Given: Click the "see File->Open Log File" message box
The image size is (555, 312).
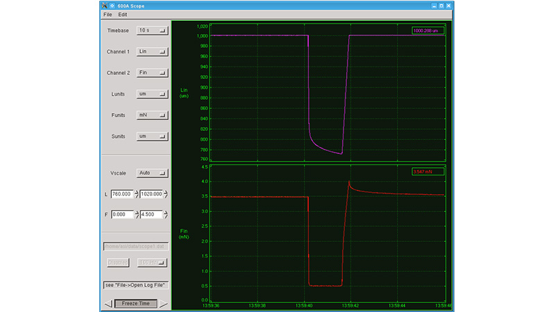Looking at the screenshot, I should (136, 285).
